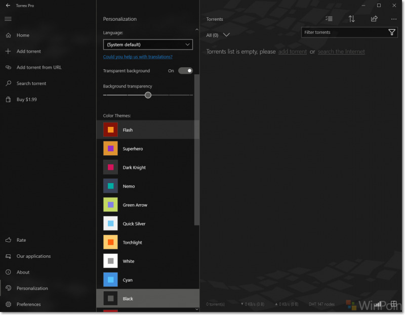Click the upload speed 0 KB/s status
The width and height of the screenshot is (405, 315).
point(287,304)
